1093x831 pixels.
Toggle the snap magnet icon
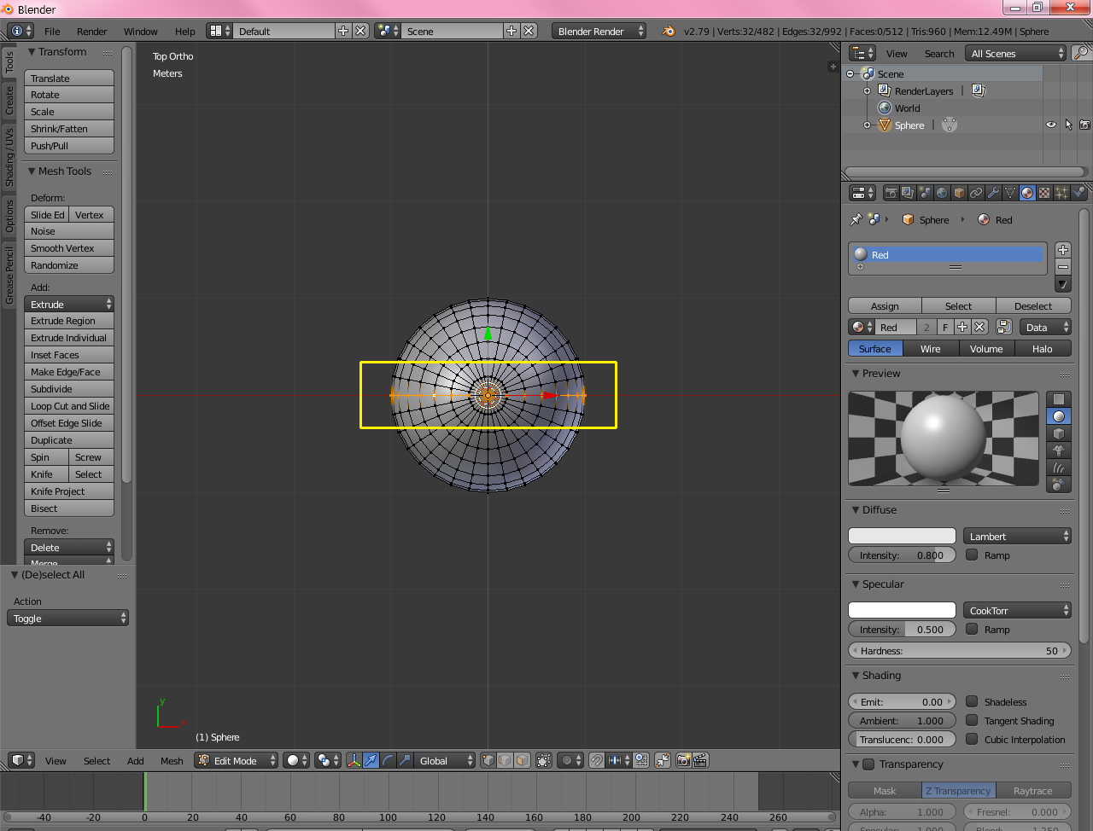(597, 760)
